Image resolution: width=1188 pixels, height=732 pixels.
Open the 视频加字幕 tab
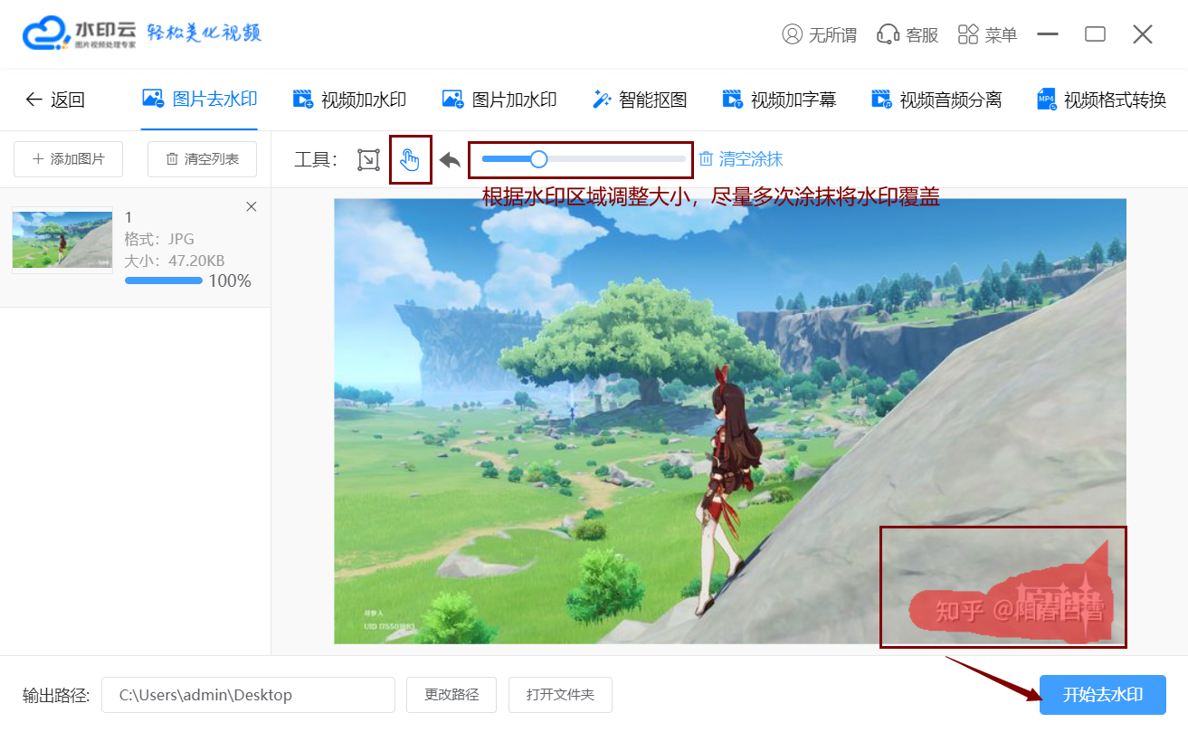coord(779,100)
